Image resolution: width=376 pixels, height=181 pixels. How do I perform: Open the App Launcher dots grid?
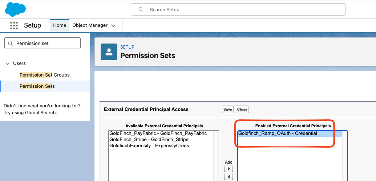(14, 25)
